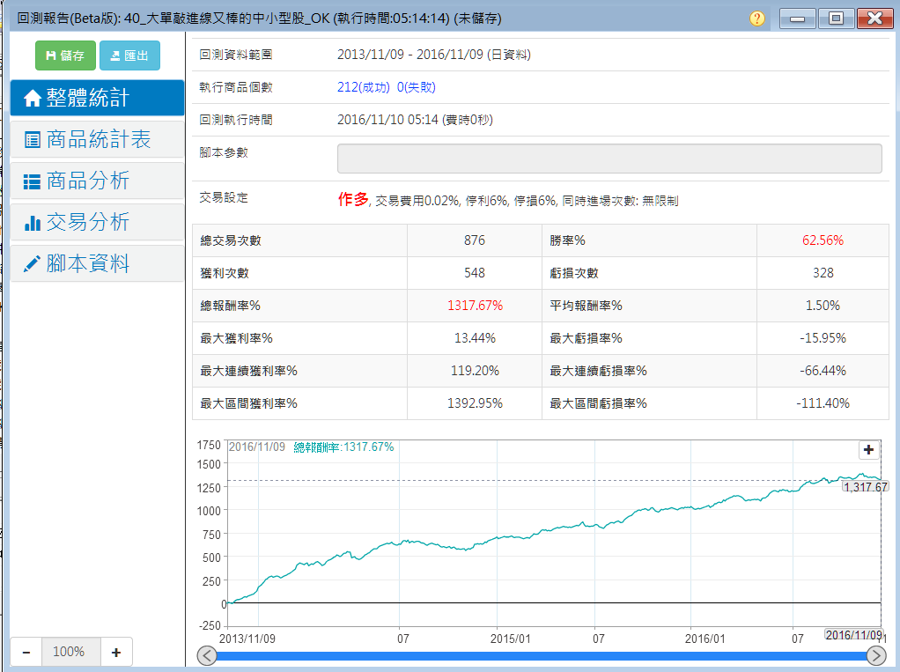Screen dimensions: 900x672
Task: Open the 商品分析 section
Action: pos(97,181)
